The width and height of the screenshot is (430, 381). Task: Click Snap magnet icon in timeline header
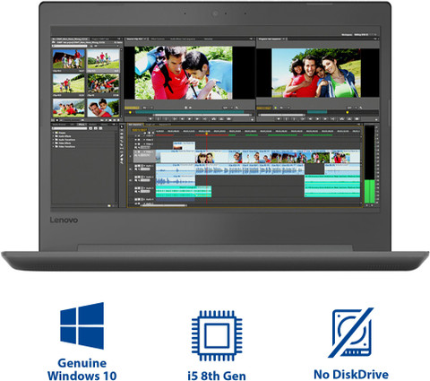tap(145, 134)
